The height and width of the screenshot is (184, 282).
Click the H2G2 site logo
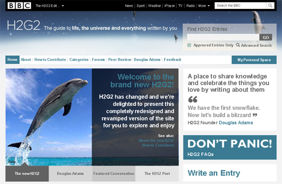[x=23, y=25]
